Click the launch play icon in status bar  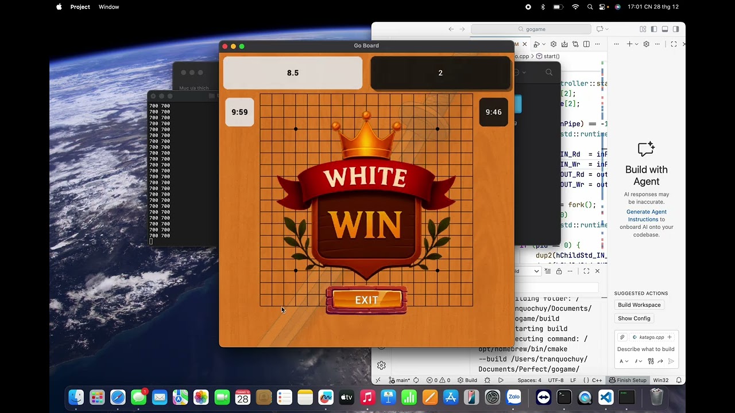tap(501, 380)
